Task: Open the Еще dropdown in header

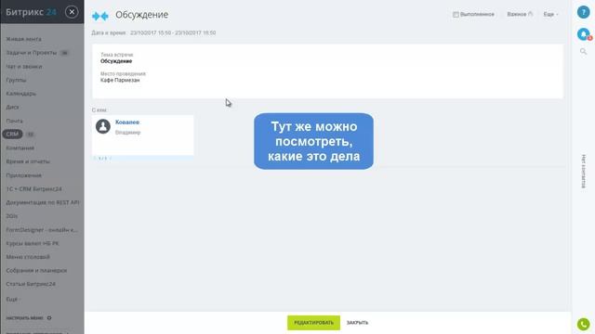Action: click(x=550, y=14)
